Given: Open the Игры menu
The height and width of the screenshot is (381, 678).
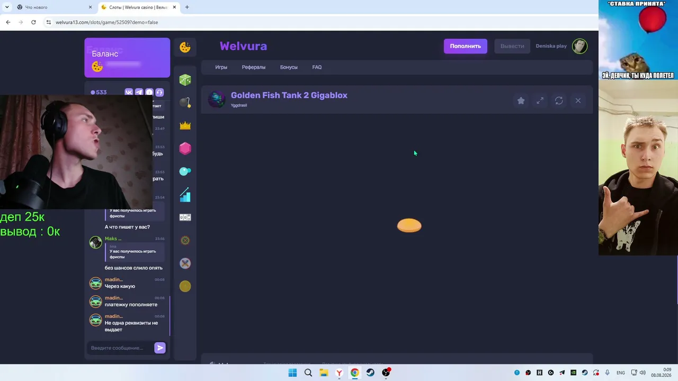Looking at the screenshot, I should click(x=221, y=67).
